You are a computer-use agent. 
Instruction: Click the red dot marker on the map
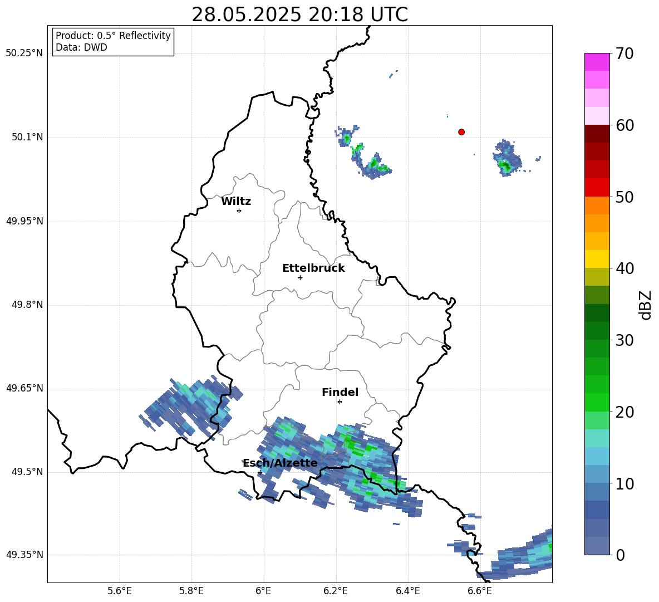point(461,132)
